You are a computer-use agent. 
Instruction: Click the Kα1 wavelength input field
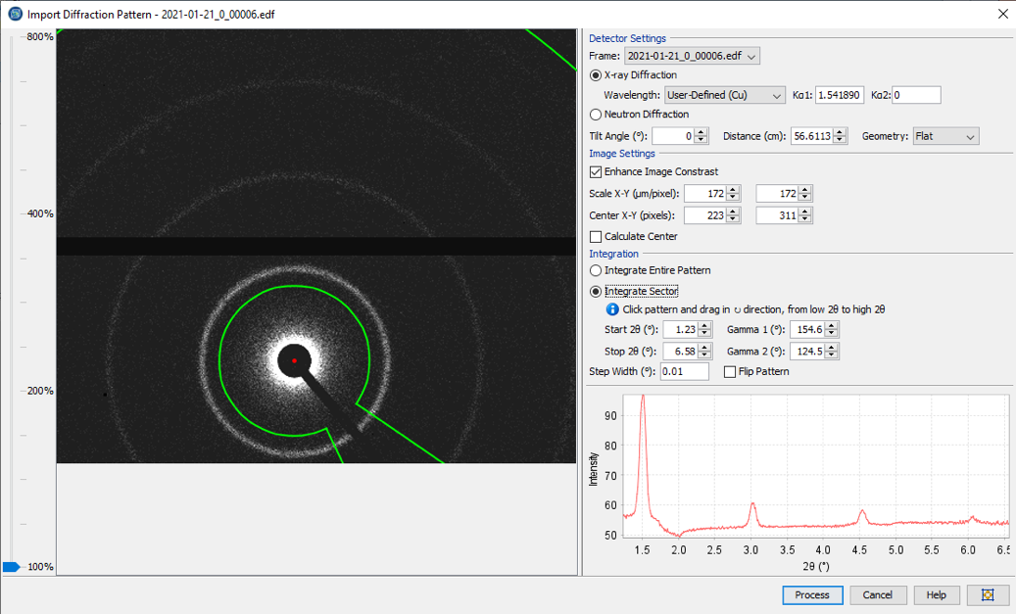pos(839,95)
